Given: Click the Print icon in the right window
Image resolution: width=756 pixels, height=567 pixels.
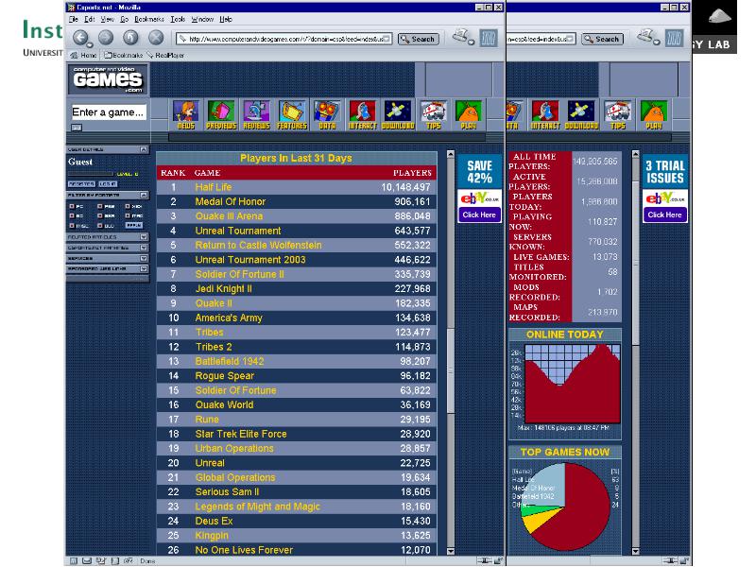Looking at the screenshot, I should point(646,36).
